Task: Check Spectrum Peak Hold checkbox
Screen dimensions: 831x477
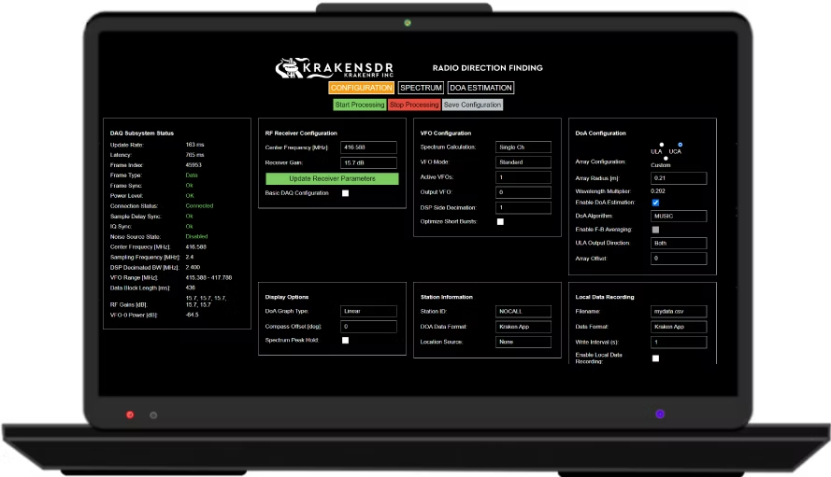Action: pos(346,341)
